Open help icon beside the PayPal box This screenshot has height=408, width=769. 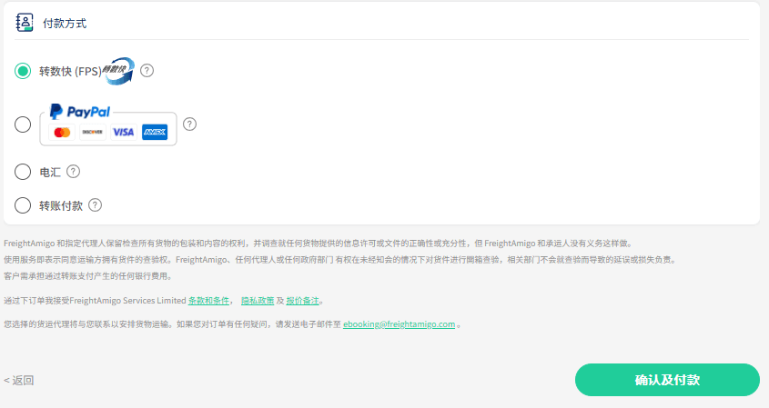click(190, 124)
